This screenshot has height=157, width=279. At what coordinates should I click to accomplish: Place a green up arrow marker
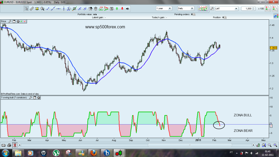pos(117,9)
